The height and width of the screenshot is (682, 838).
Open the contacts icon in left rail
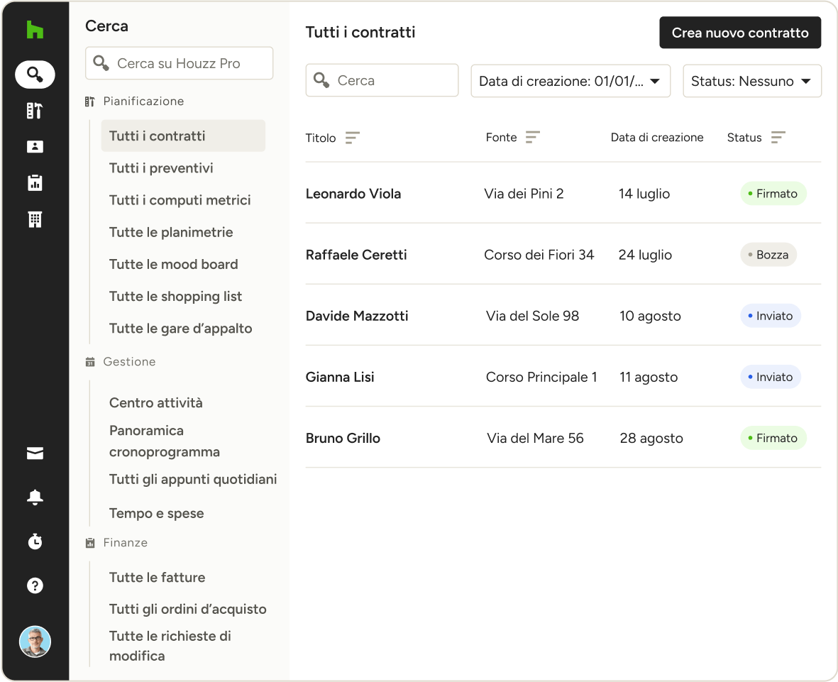[35, 147]
